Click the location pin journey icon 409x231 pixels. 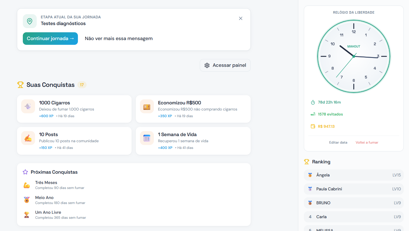30,21
